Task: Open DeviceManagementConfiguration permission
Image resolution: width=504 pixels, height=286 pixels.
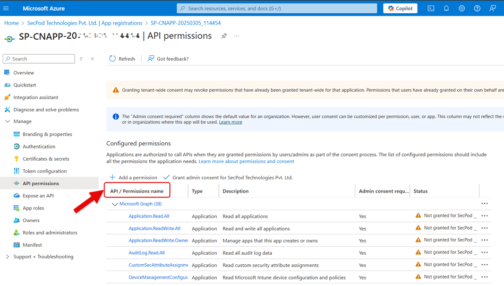Action: pos(158,278)
